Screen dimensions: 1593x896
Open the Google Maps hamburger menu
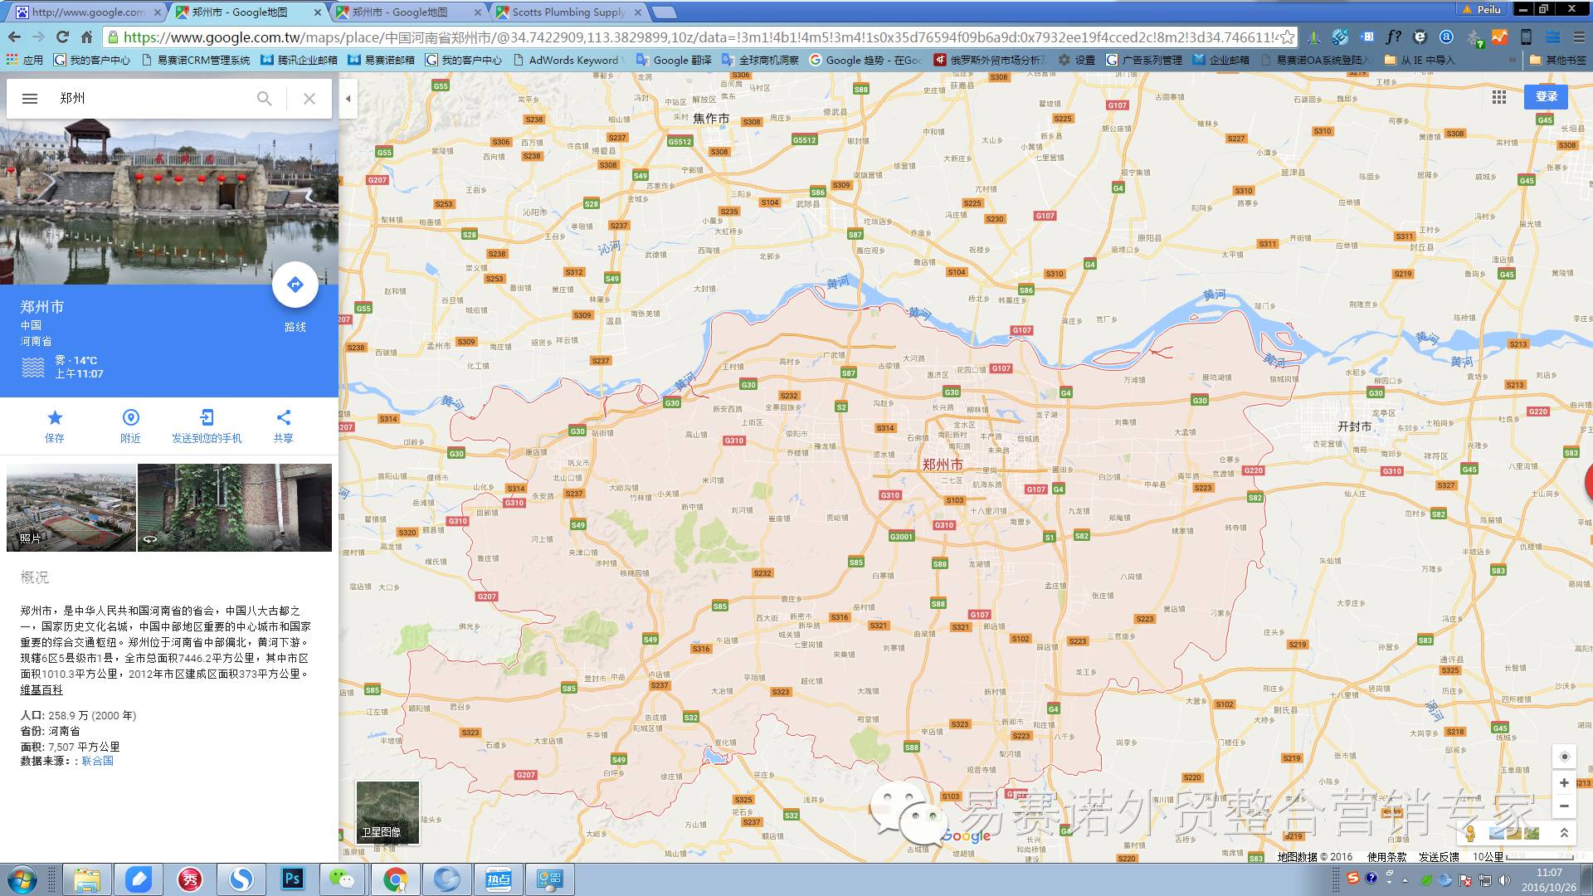[x=30, y=98]
